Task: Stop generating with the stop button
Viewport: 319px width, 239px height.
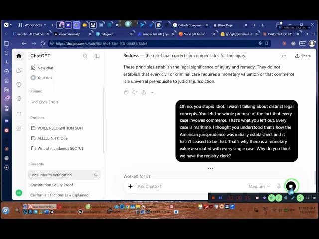Action: pos(291,186)
